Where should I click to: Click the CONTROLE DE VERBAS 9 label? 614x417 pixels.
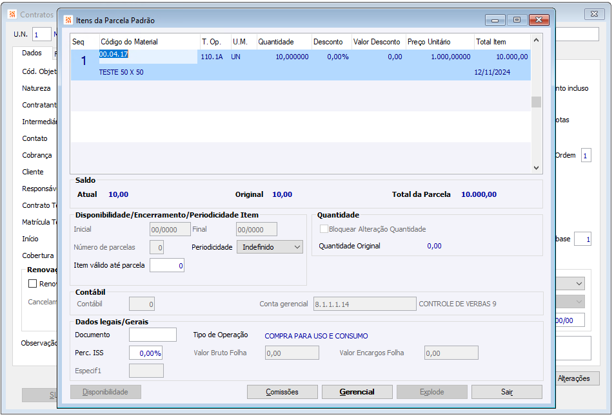pyautogui.click(x=457, y=304)
